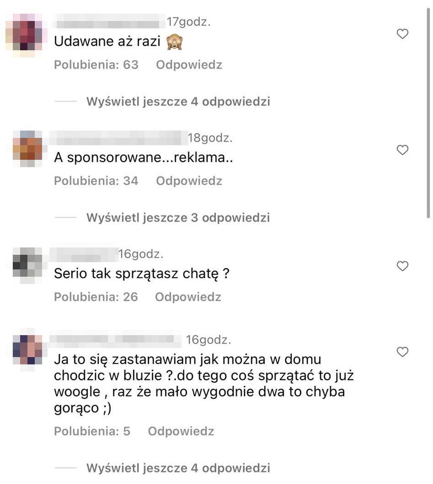Viewport: 433px width, 484px height.
Task: Expand 4 more replies under "Udawane aż razi"
Action: click(178, 101)
